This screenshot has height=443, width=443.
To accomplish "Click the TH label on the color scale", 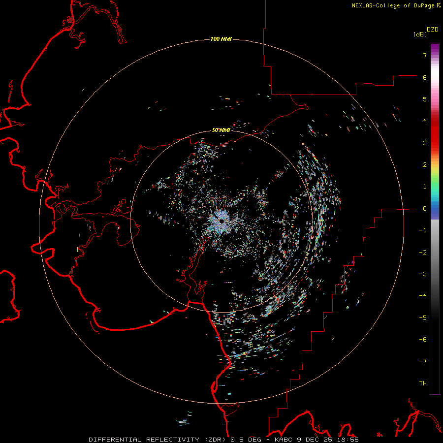I will [423, 383].
